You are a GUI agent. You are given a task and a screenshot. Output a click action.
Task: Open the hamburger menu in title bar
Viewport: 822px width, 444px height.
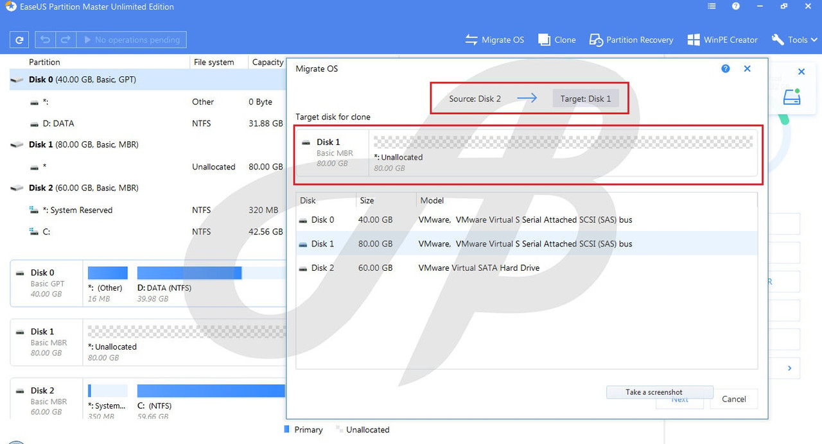click(x=712, y=6)
